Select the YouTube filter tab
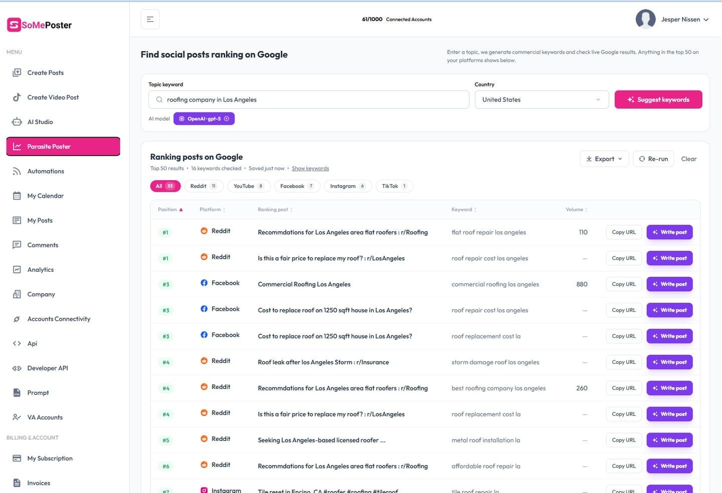 click(249, 186)
